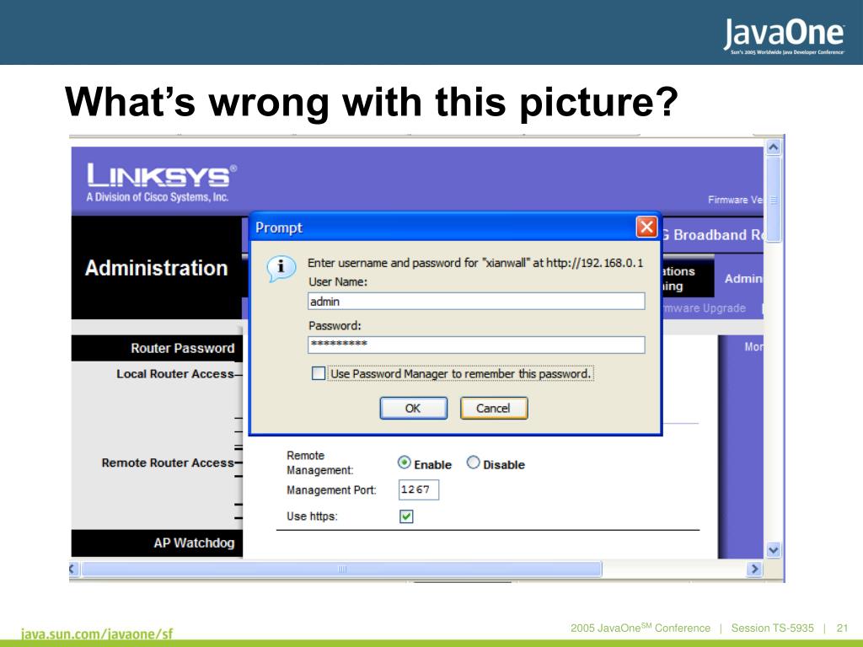Click the Management Port field 1267
The height and width of the screenshot is (647, 863).
pos(418,489)
